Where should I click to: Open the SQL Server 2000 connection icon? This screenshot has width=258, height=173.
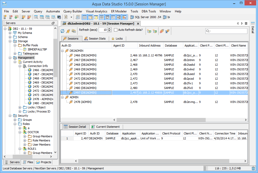[132, 17]
